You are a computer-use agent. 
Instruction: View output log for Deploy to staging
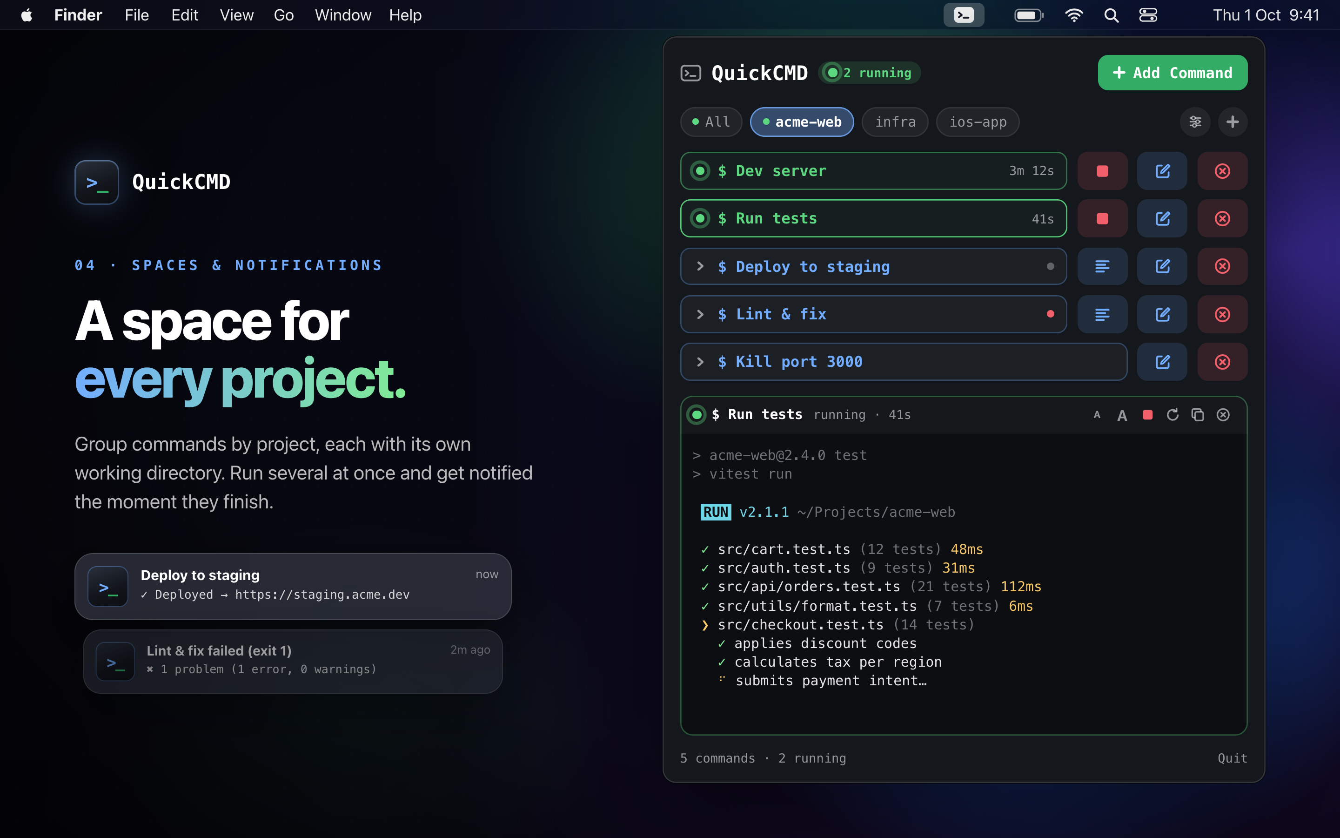1102,267
